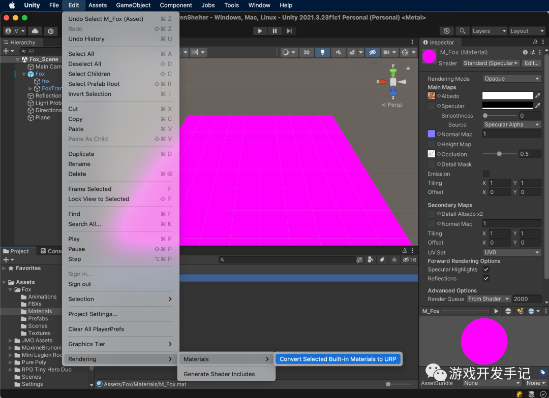Open the Rendering Mode Opaque dropdown
The image size is (549, 398).
coord(512,79)
